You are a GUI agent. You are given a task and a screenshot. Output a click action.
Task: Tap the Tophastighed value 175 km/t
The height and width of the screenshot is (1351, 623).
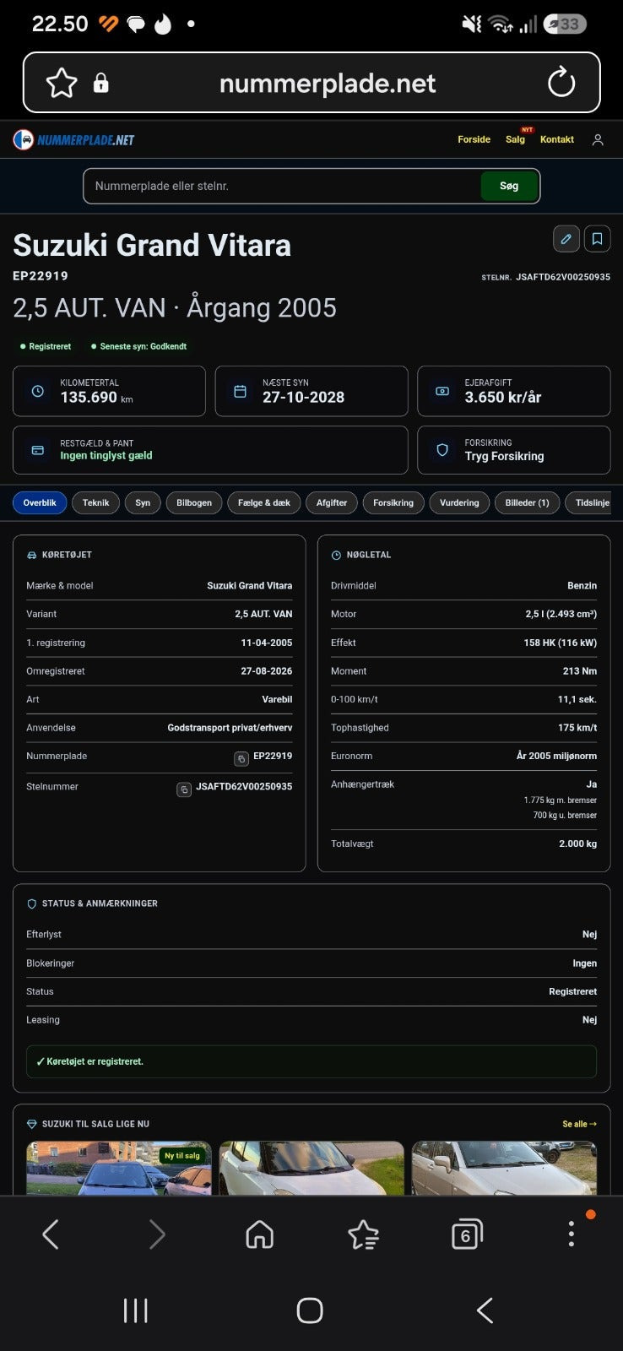[x=577, y=728]
